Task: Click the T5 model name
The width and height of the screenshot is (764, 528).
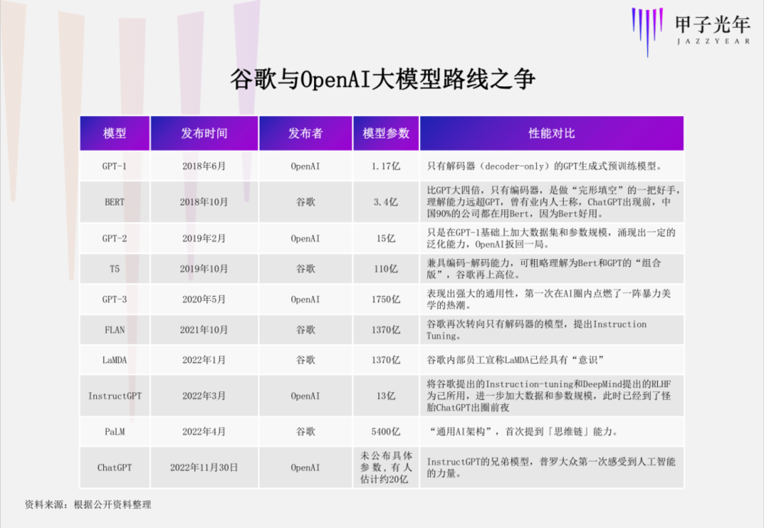Action: [x=114, y=269]
